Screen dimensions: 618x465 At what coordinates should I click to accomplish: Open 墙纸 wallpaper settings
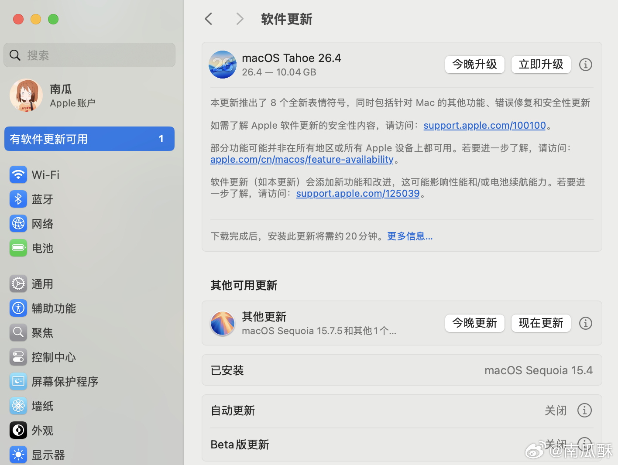[x=42, y=406]
